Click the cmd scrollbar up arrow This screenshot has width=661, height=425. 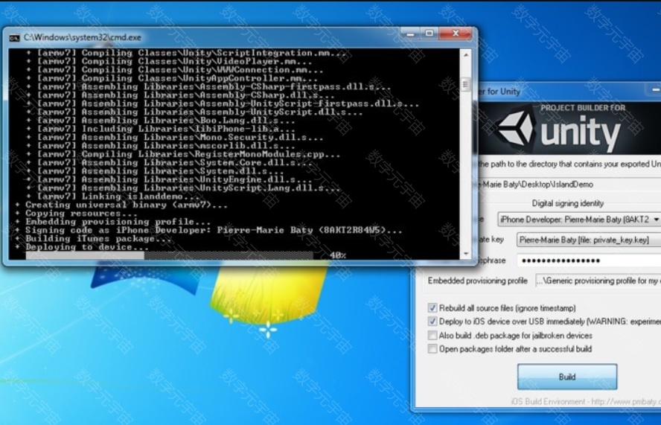pos(466,55)
